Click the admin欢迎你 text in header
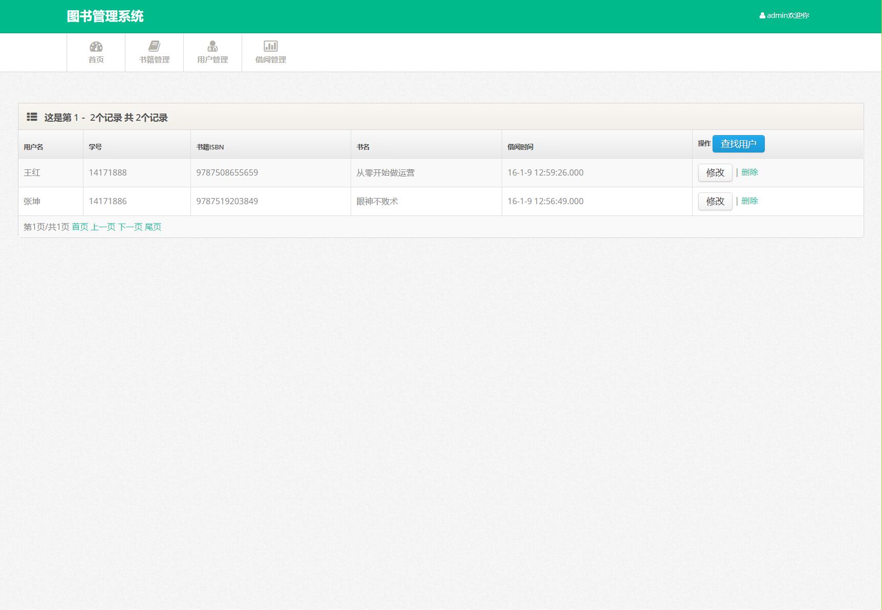 (788, 16)
